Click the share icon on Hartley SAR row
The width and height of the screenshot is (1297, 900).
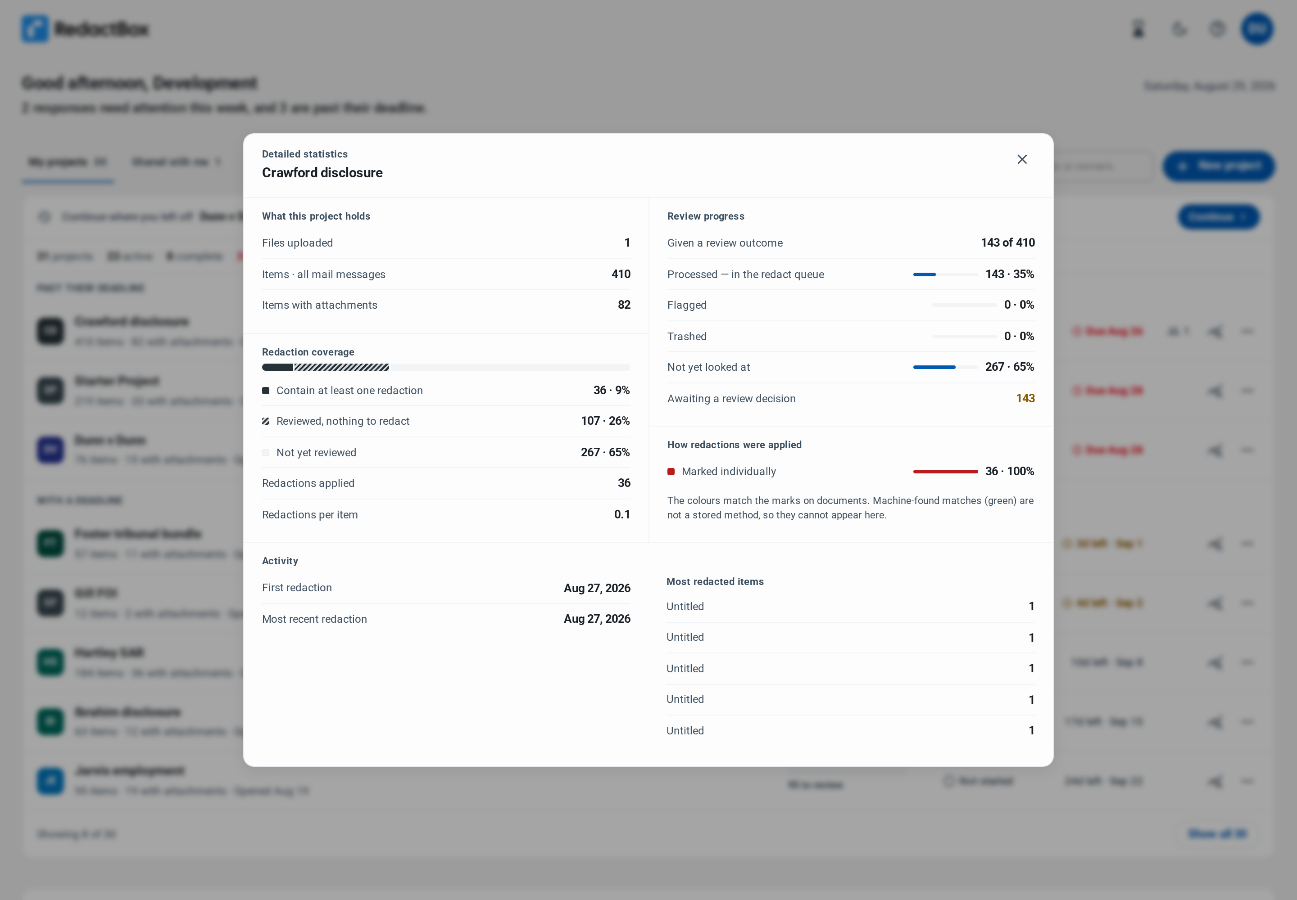point(1215,662)
